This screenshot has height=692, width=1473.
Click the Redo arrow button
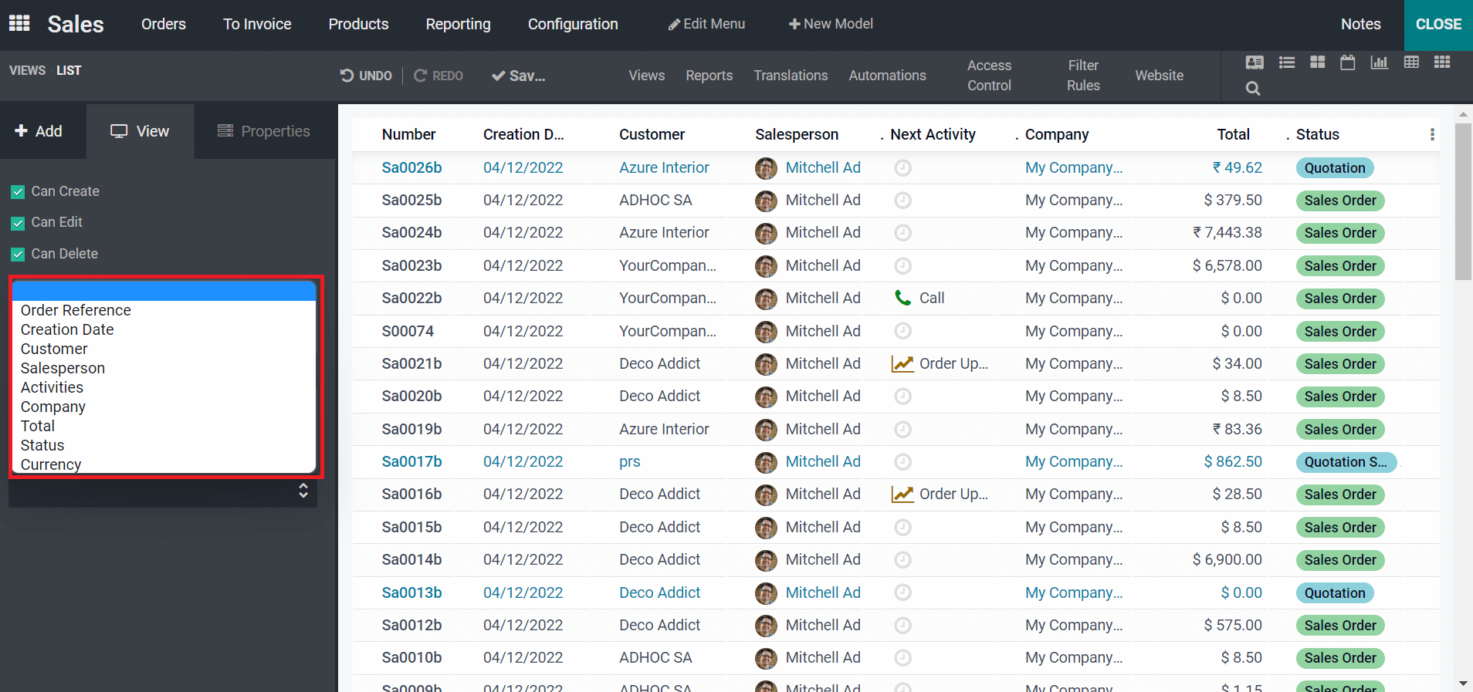(x=439, y=76)
